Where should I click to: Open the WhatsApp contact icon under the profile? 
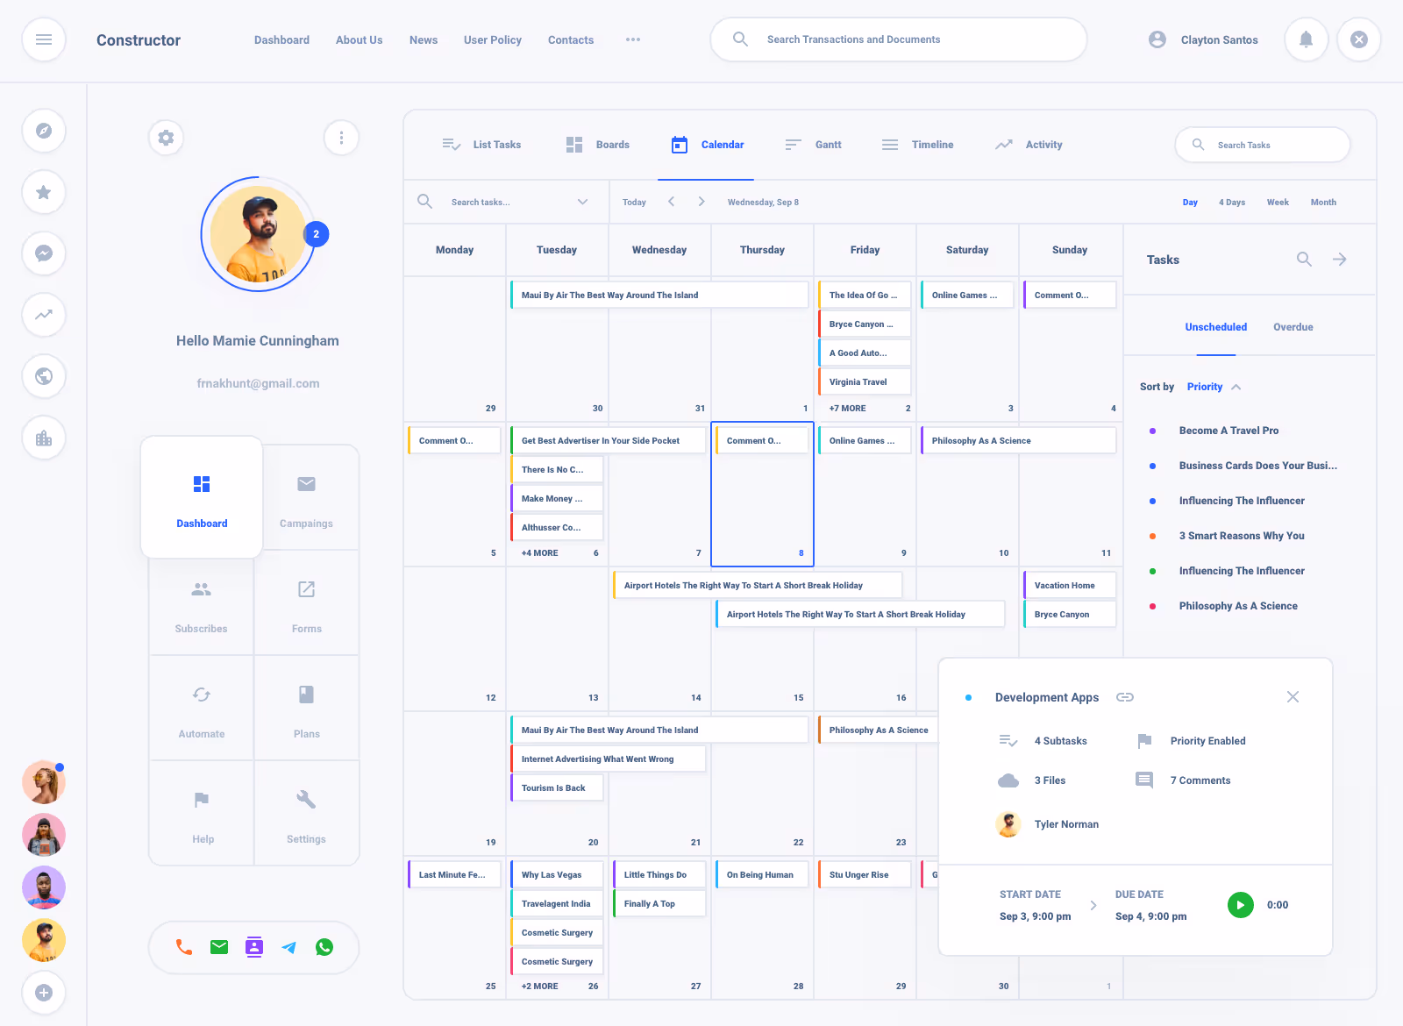pos(324,947)
